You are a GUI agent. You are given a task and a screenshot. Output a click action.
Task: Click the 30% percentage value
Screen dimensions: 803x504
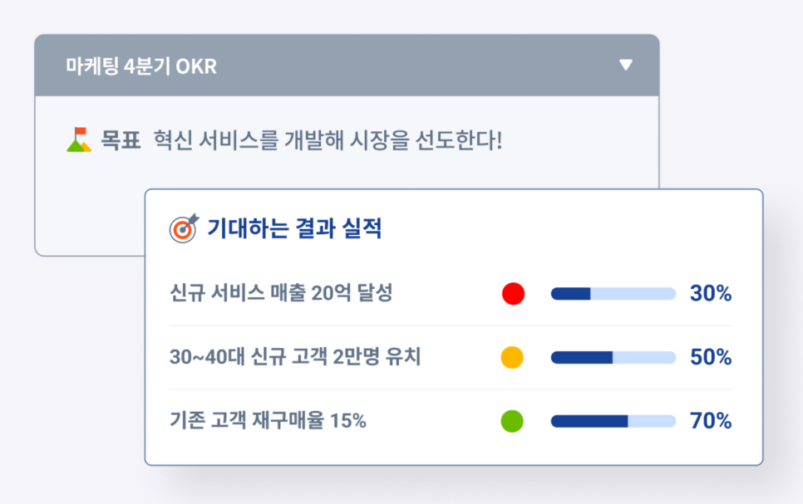pos(711,293)
